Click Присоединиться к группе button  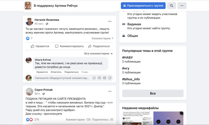143,6
